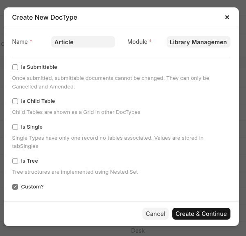Click the Name field containing Article
246x236 pixels.
(83, 42)
